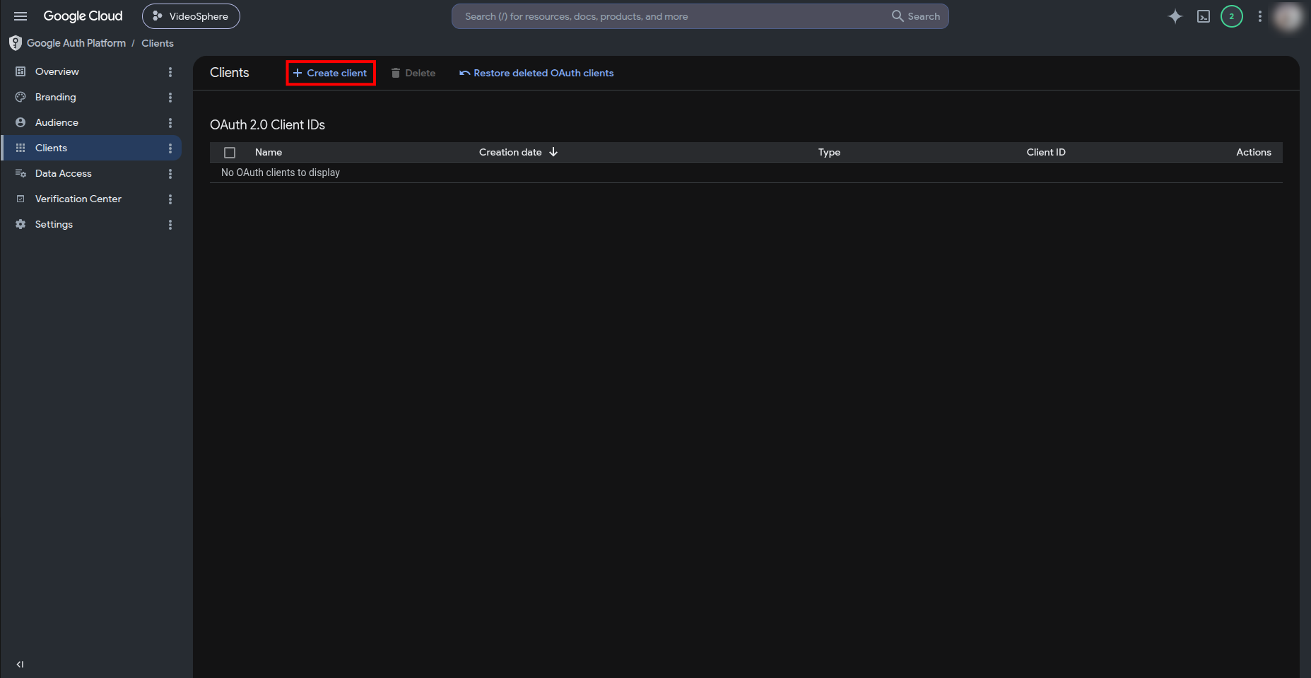The height and width of the screenshot is (678, 1311).
Task: Activate Cloud Shell terminal icon
Action: click(x=1204, y=16)
